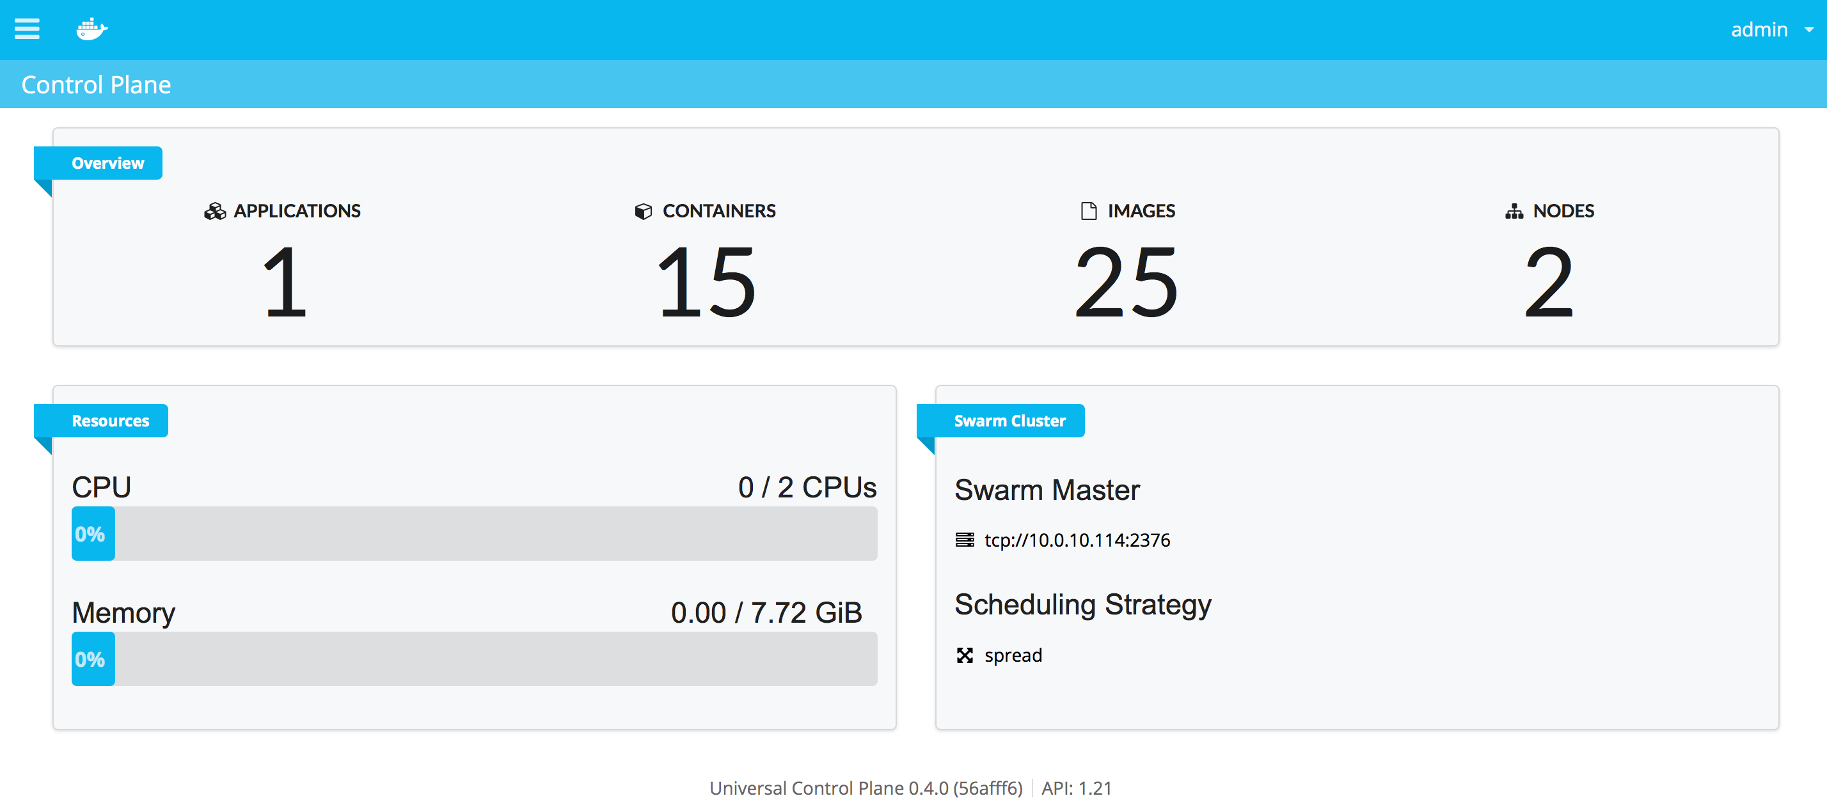This screenshot has width=1827, height=812.
Task: Click the CPU heading in Resources
Action: (x=102, y=487)
